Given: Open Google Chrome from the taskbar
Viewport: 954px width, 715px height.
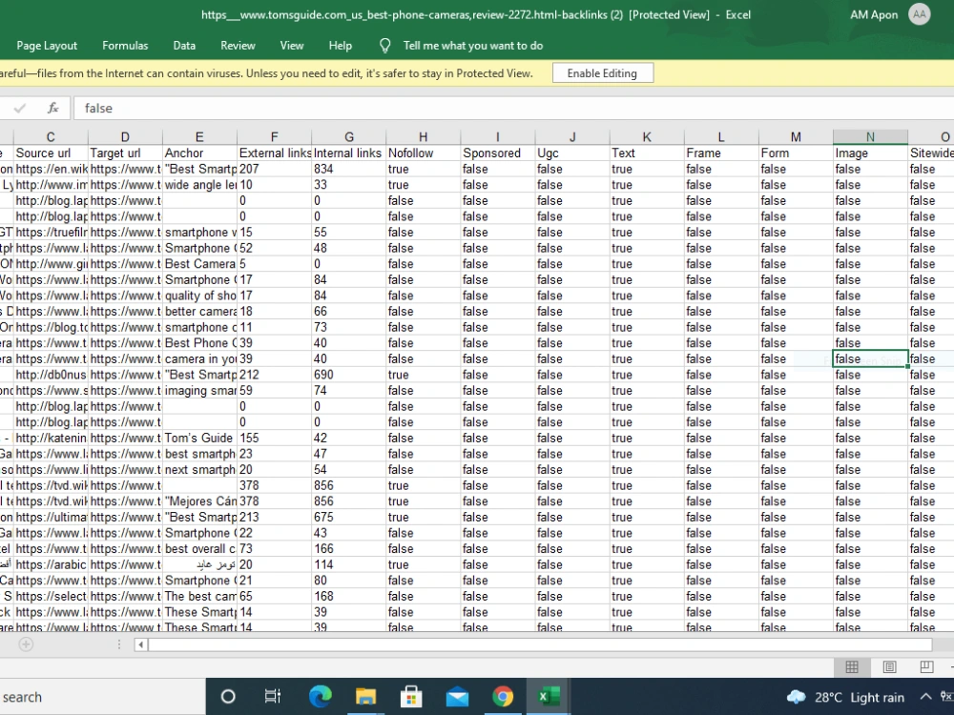Looking at the screenshot, I should [x=503, y=696].
